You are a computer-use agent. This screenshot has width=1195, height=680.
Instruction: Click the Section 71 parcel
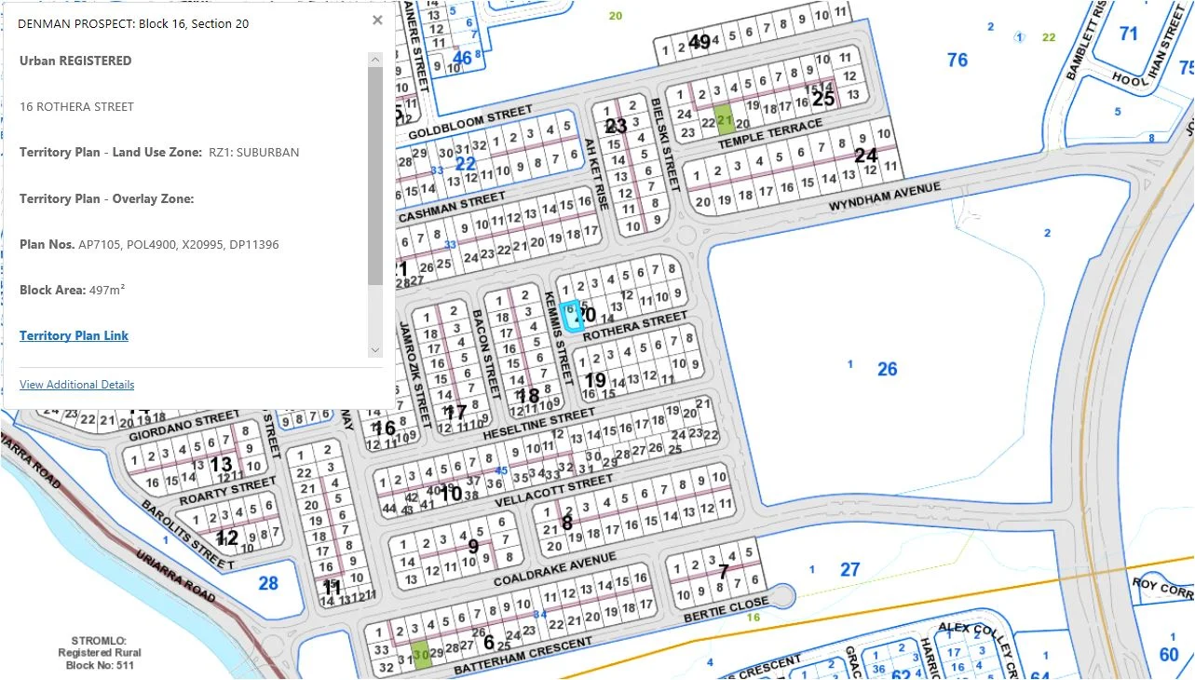pyautogui.click(x=1128, y=34)
